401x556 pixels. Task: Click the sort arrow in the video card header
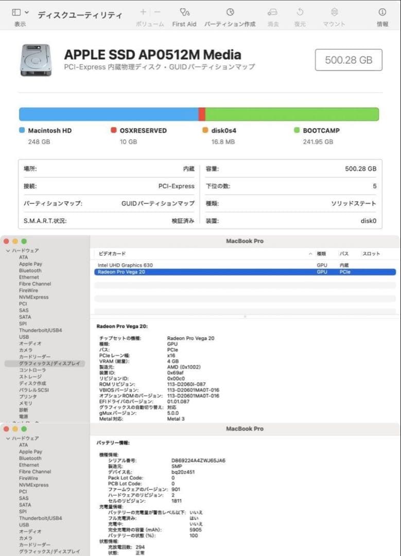pos(310,254)
